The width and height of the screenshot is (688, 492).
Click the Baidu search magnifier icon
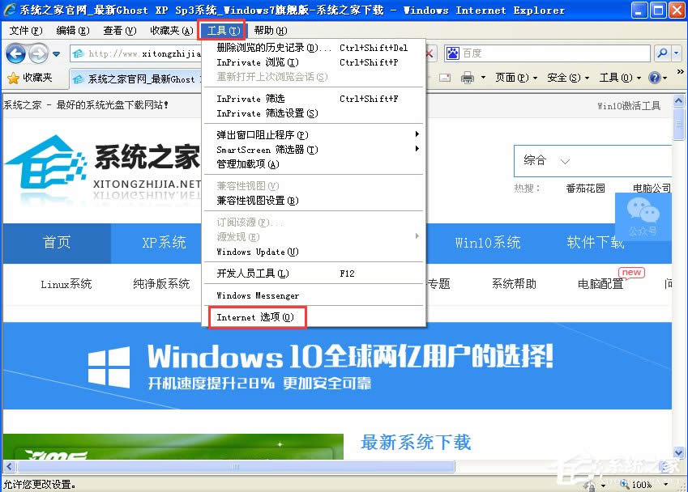(x=662, y=53)
